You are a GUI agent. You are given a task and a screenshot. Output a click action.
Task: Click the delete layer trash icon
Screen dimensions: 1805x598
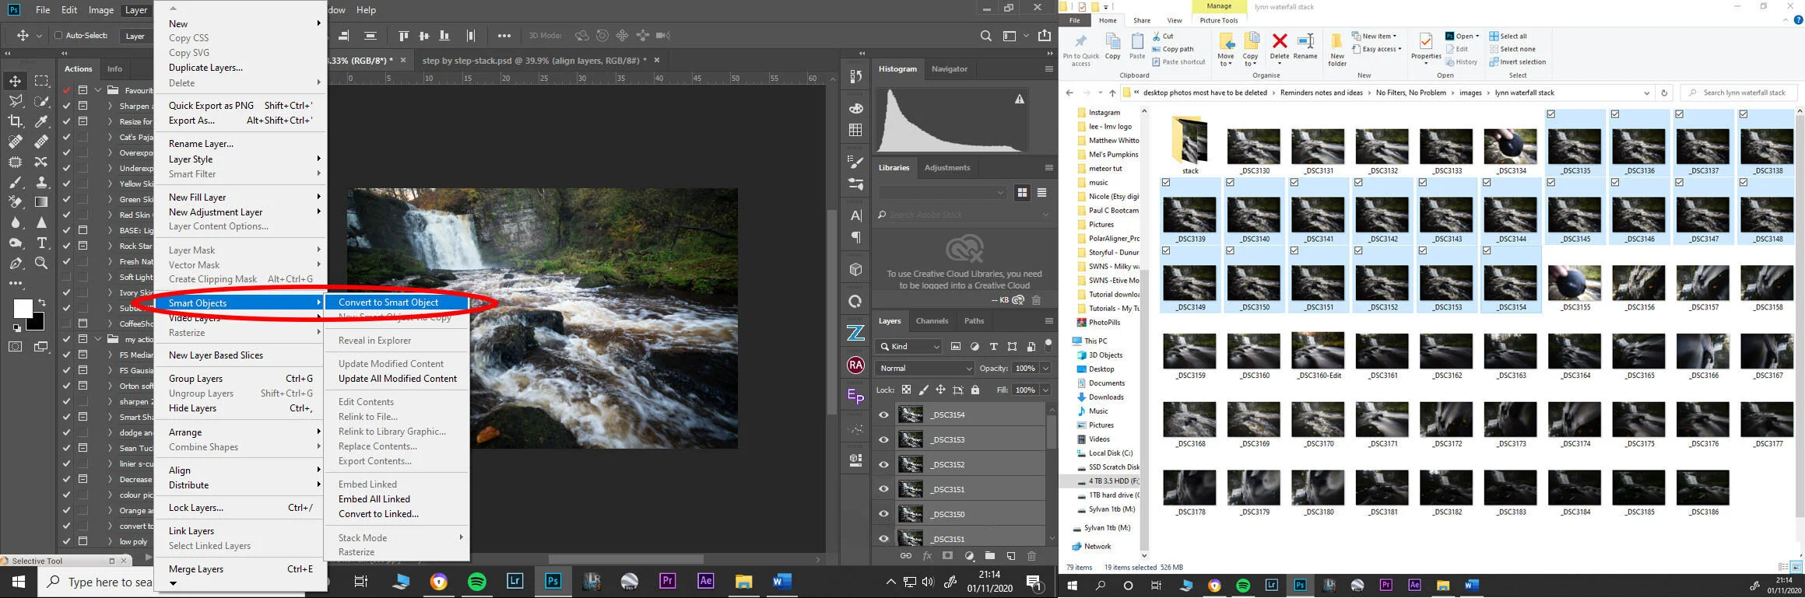click(x=1031, y=556)
